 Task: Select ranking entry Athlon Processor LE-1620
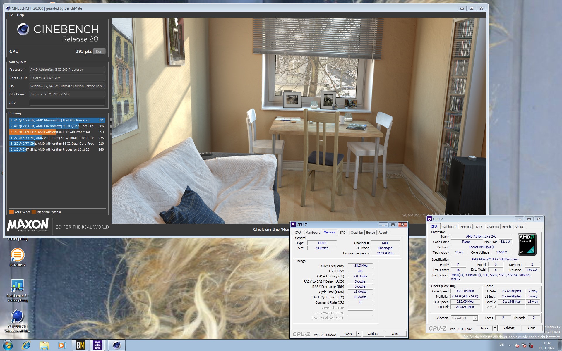point(57,149)
